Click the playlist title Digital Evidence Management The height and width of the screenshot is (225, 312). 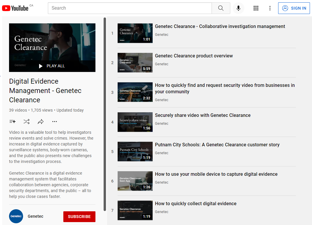tap(45, 91)
